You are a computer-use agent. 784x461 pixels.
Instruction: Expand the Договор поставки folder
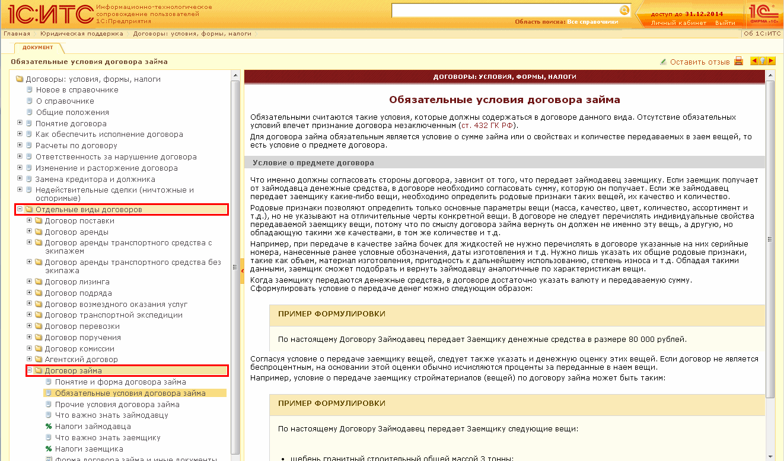coord(29,220)
